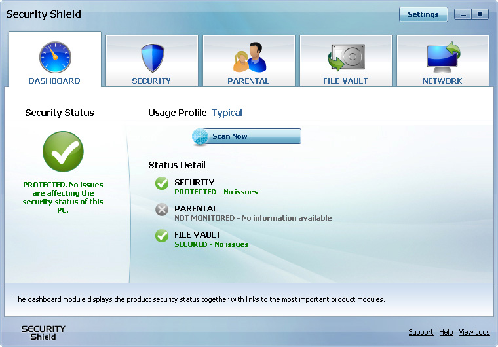Click the Dashboard gauge icon

55,58
